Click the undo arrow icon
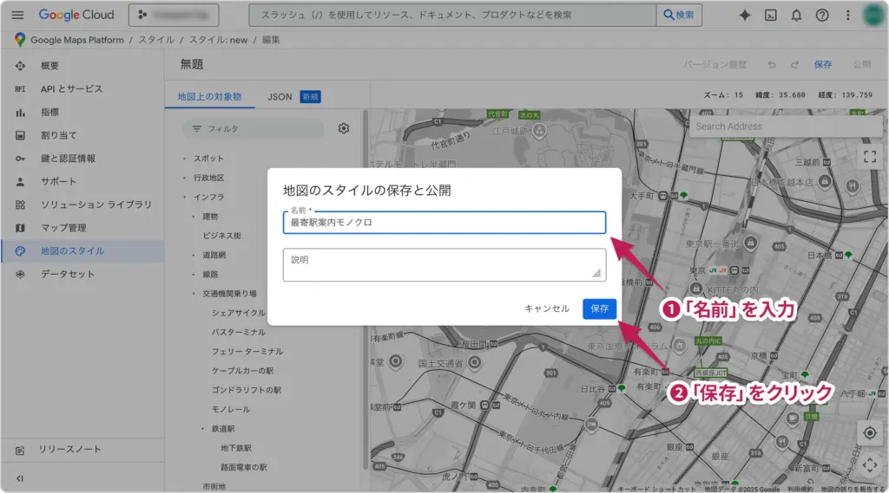 click(772, 65)
